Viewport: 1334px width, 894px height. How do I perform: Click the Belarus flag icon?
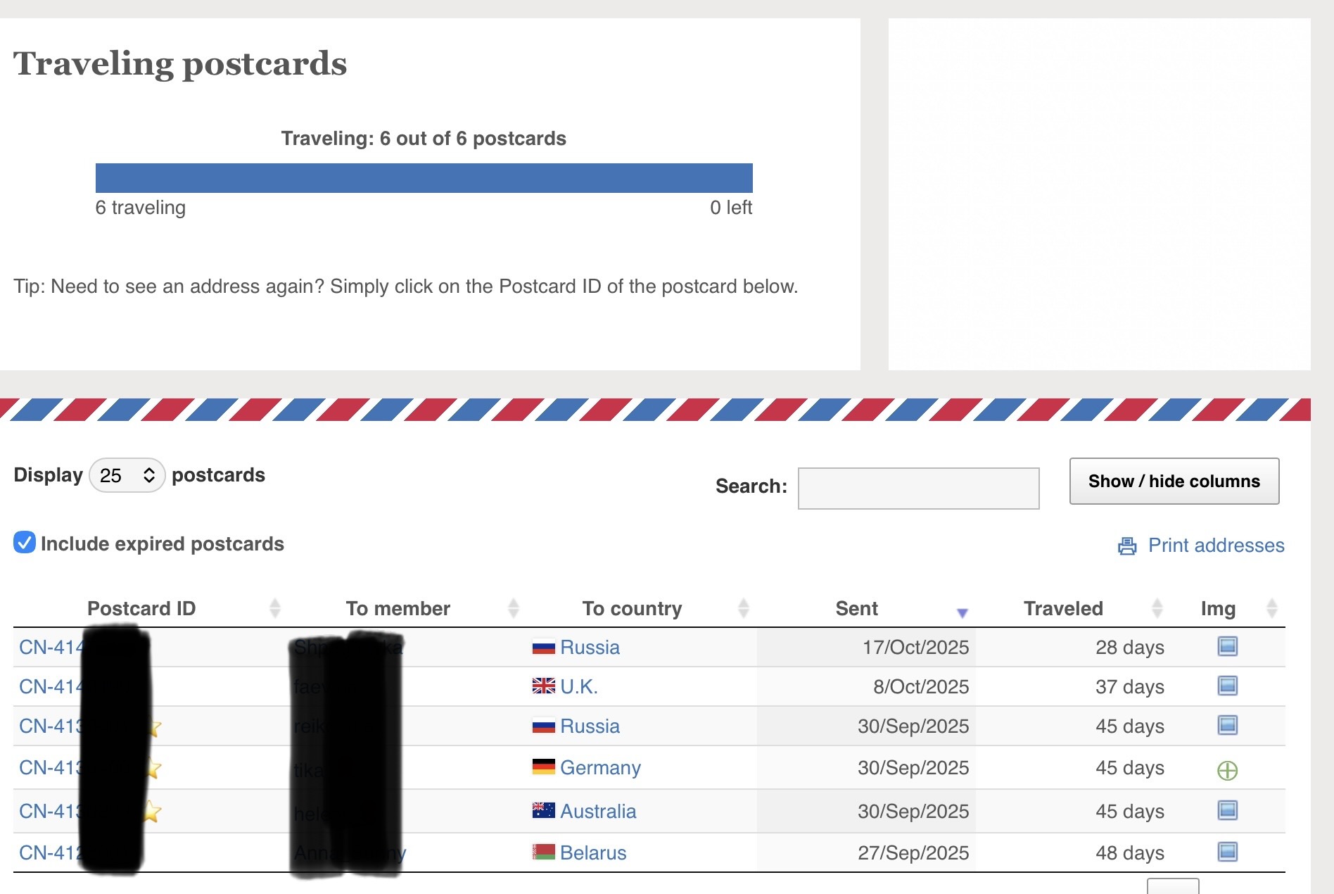(543, 852)
